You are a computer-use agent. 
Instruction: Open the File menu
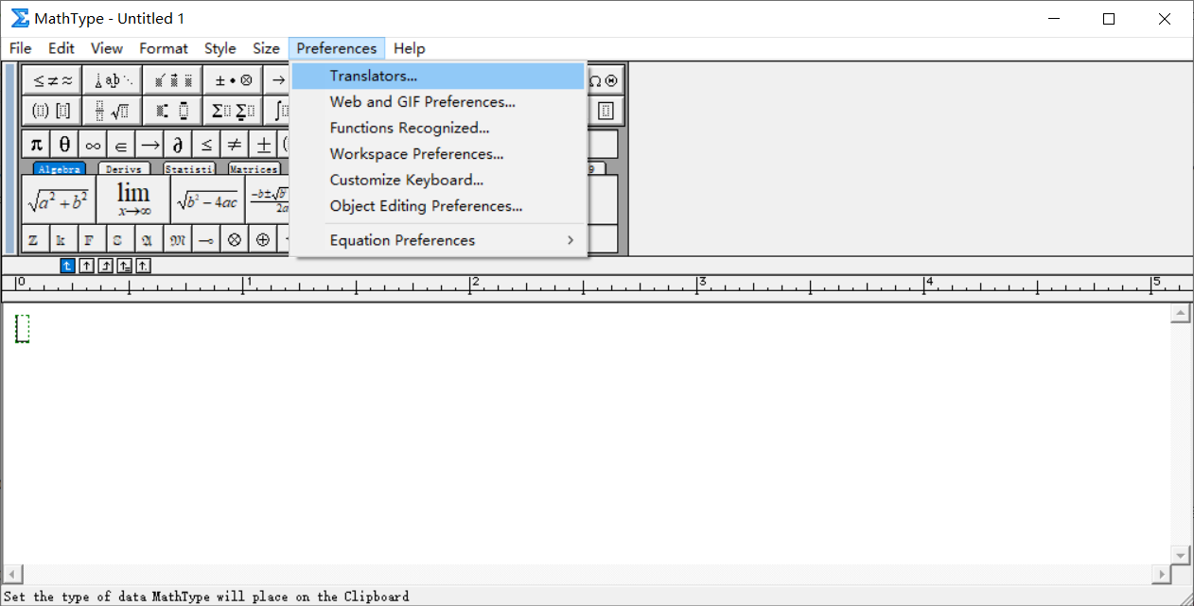pyautogui.click(x=21, y=48)
